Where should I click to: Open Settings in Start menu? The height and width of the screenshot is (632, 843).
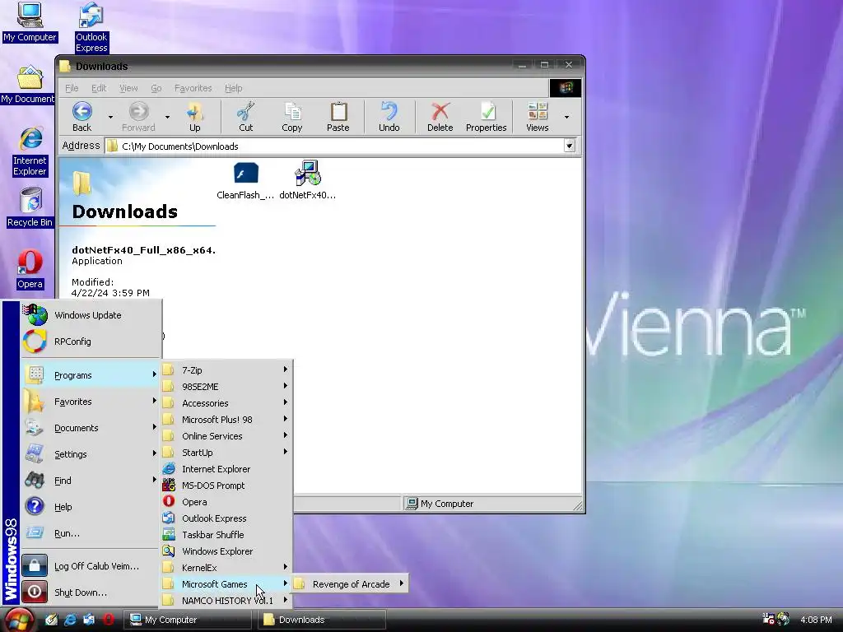(x=91, y=454)
